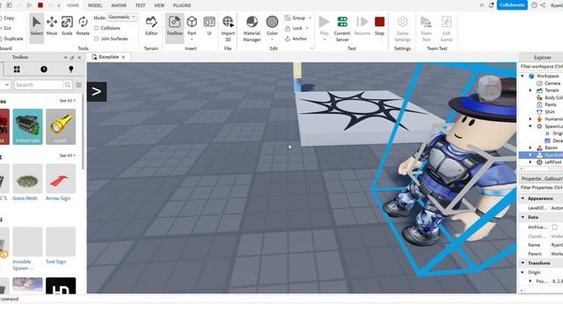Viewport: 563px width, 316px height.
Task: Click the Lock tool
Action: (x=294, y=28)
